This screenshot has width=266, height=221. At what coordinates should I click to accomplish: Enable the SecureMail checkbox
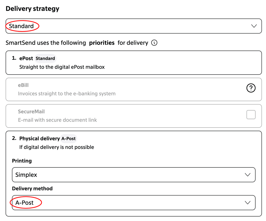coord(251,114)
